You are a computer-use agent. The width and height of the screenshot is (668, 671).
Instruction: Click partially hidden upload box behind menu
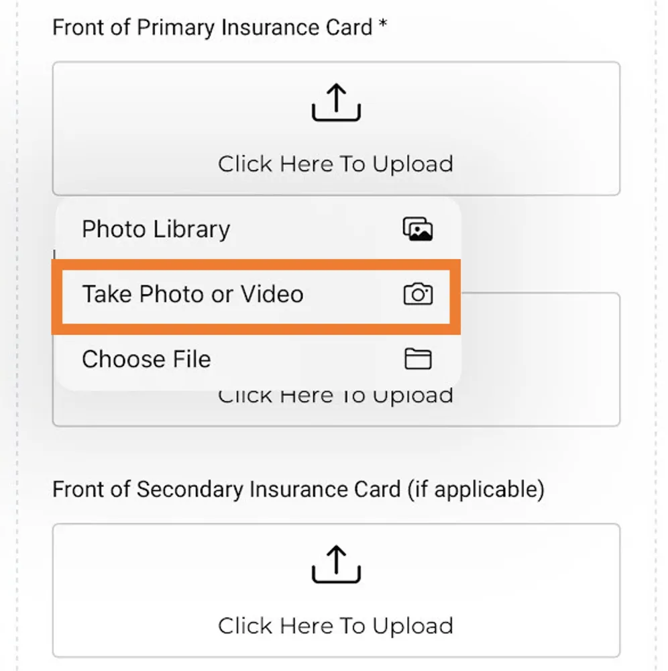point(541,360)
